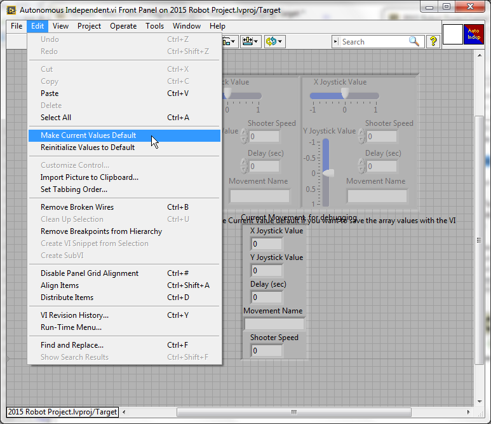Click the vertical Y Joystick Value slider handle
The image size is (491, 424).
pyautogui.click(x=327, y=172)
